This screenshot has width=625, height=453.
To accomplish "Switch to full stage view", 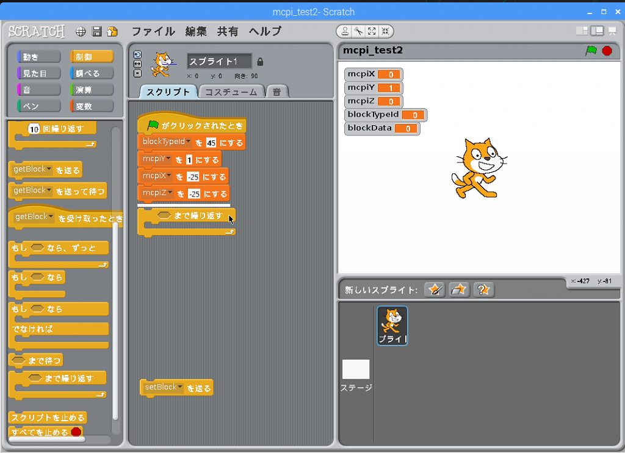I will (597, 31).
